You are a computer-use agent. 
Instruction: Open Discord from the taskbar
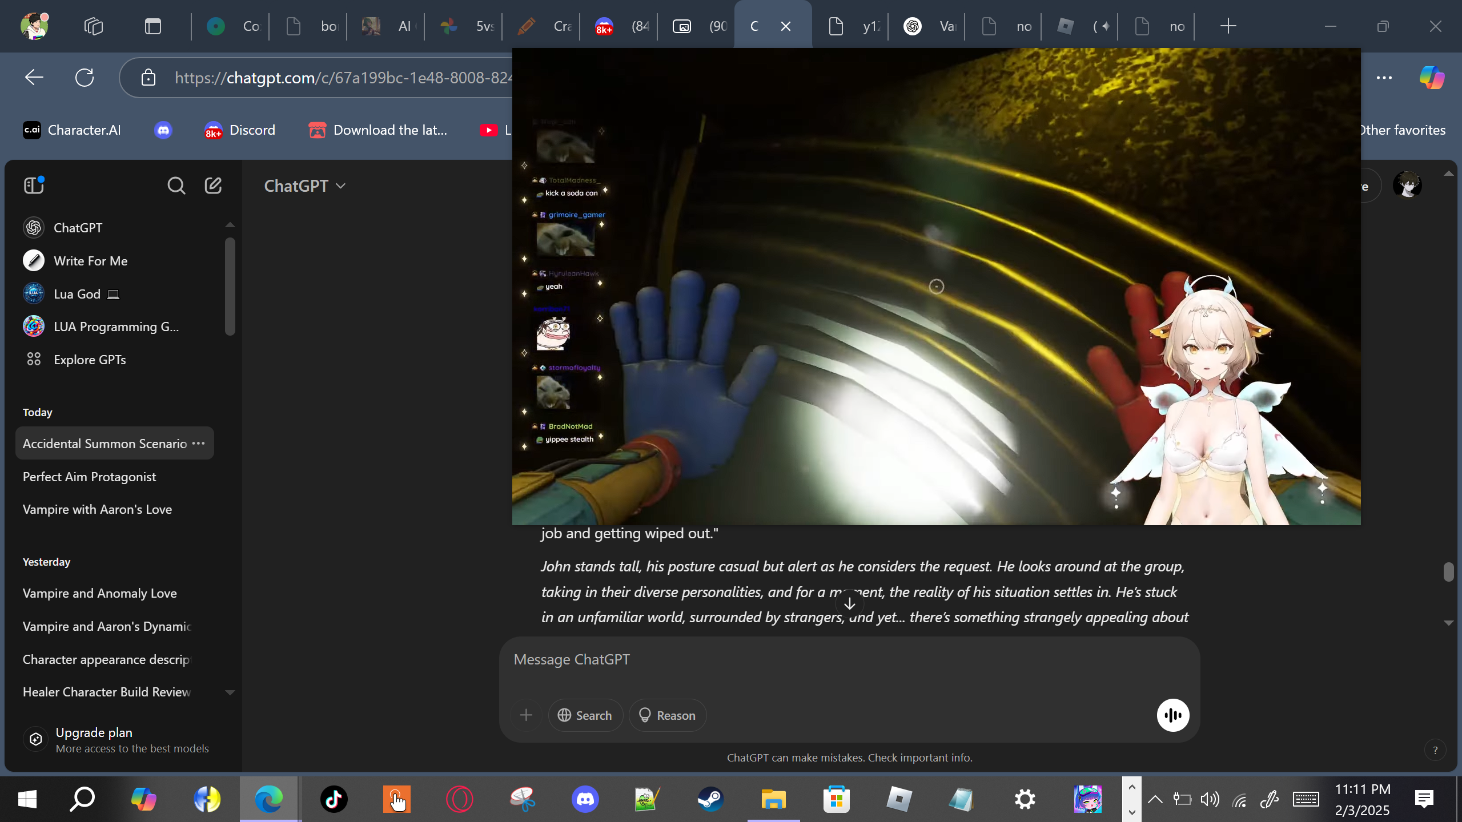(x=585, y=799)
